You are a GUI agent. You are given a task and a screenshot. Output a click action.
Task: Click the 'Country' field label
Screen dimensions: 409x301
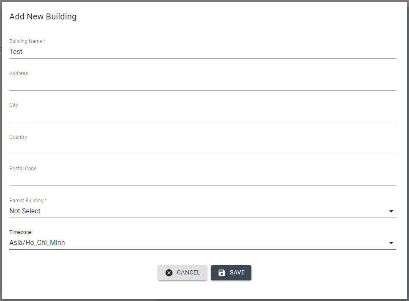click(18, 137)
